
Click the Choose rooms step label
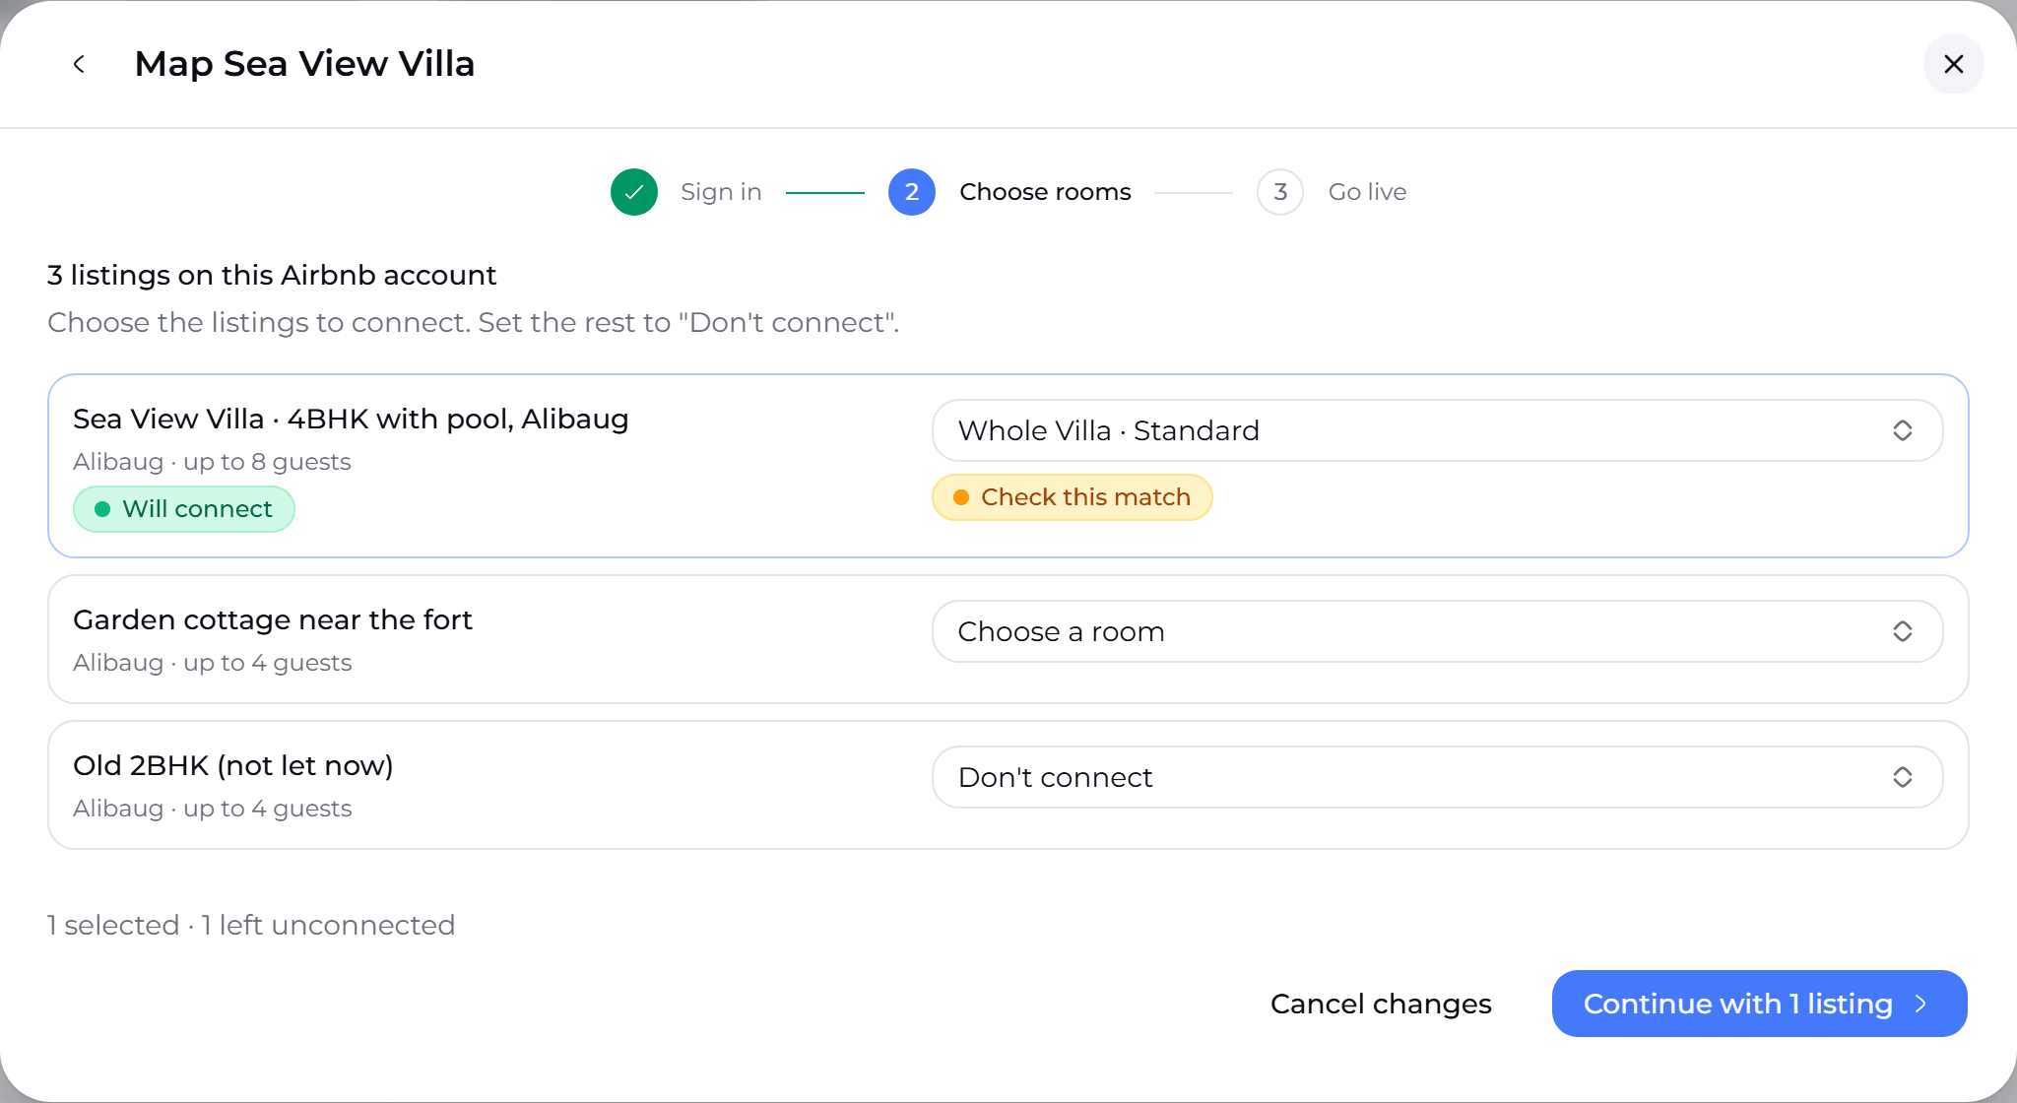[1045, 192]
